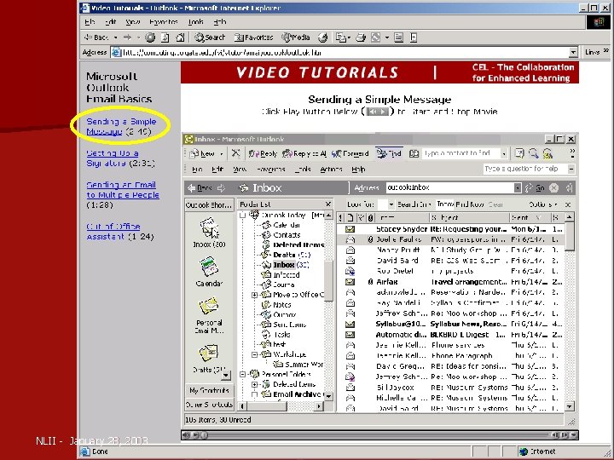Open the dropdown beside Outlook New button
This screenshot has width=614, height=460.
click(221, 153)
